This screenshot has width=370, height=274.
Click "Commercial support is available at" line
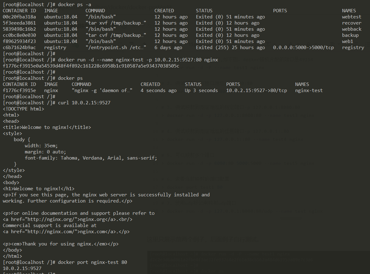pyautogui.click(x=50, y=226)
